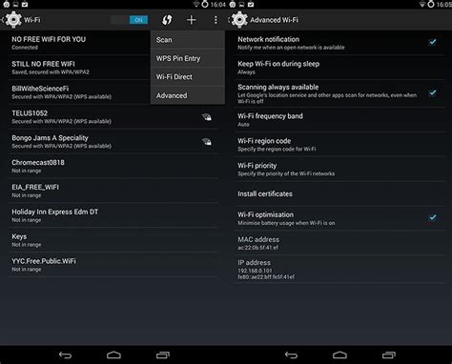Open the three-dot overflow menu
This screenshot has width=452, height=364.
click(216, 20)
